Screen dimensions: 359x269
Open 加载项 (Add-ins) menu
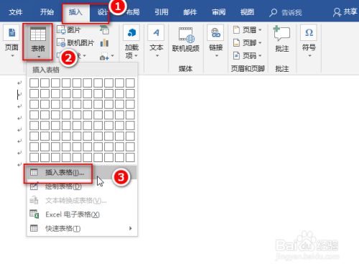[131, 42]
